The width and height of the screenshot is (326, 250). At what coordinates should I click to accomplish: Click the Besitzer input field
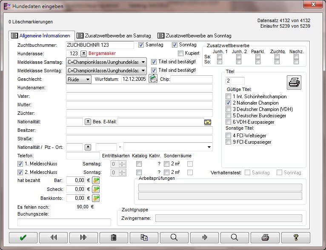(139, 130)
